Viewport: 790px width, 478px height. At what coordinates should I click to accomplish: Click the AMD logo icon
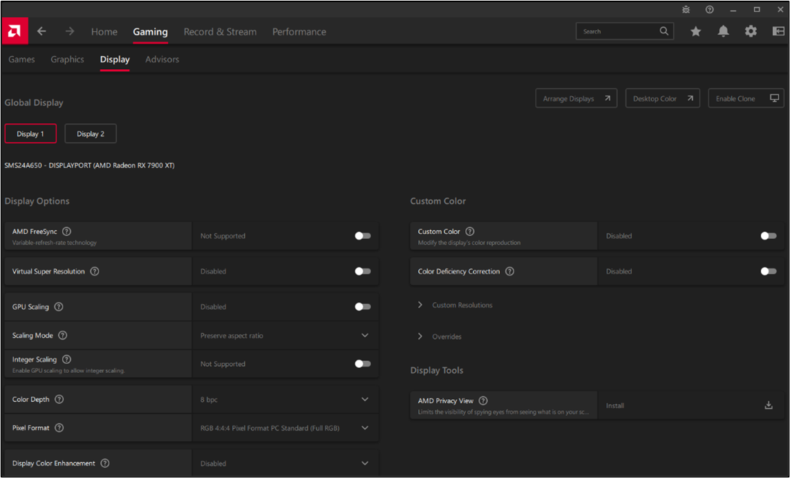point(15,31)
